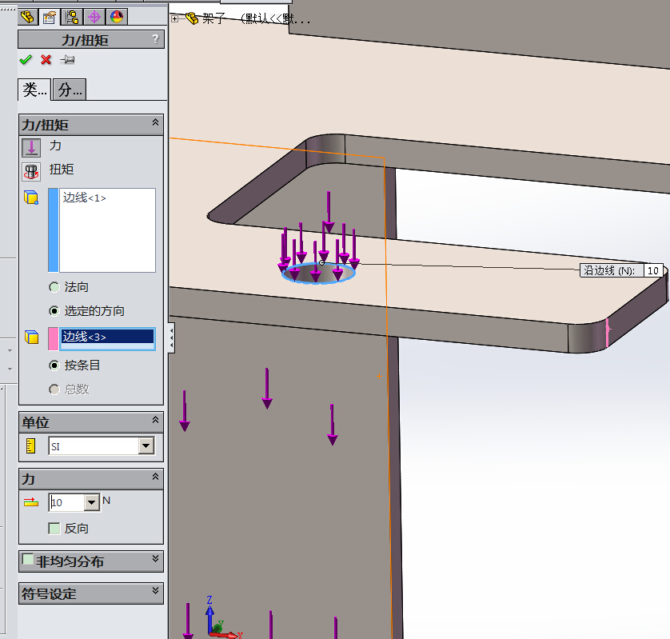
Task: Open the ConfigurationManager tab icon
Action: click(72, 16)
